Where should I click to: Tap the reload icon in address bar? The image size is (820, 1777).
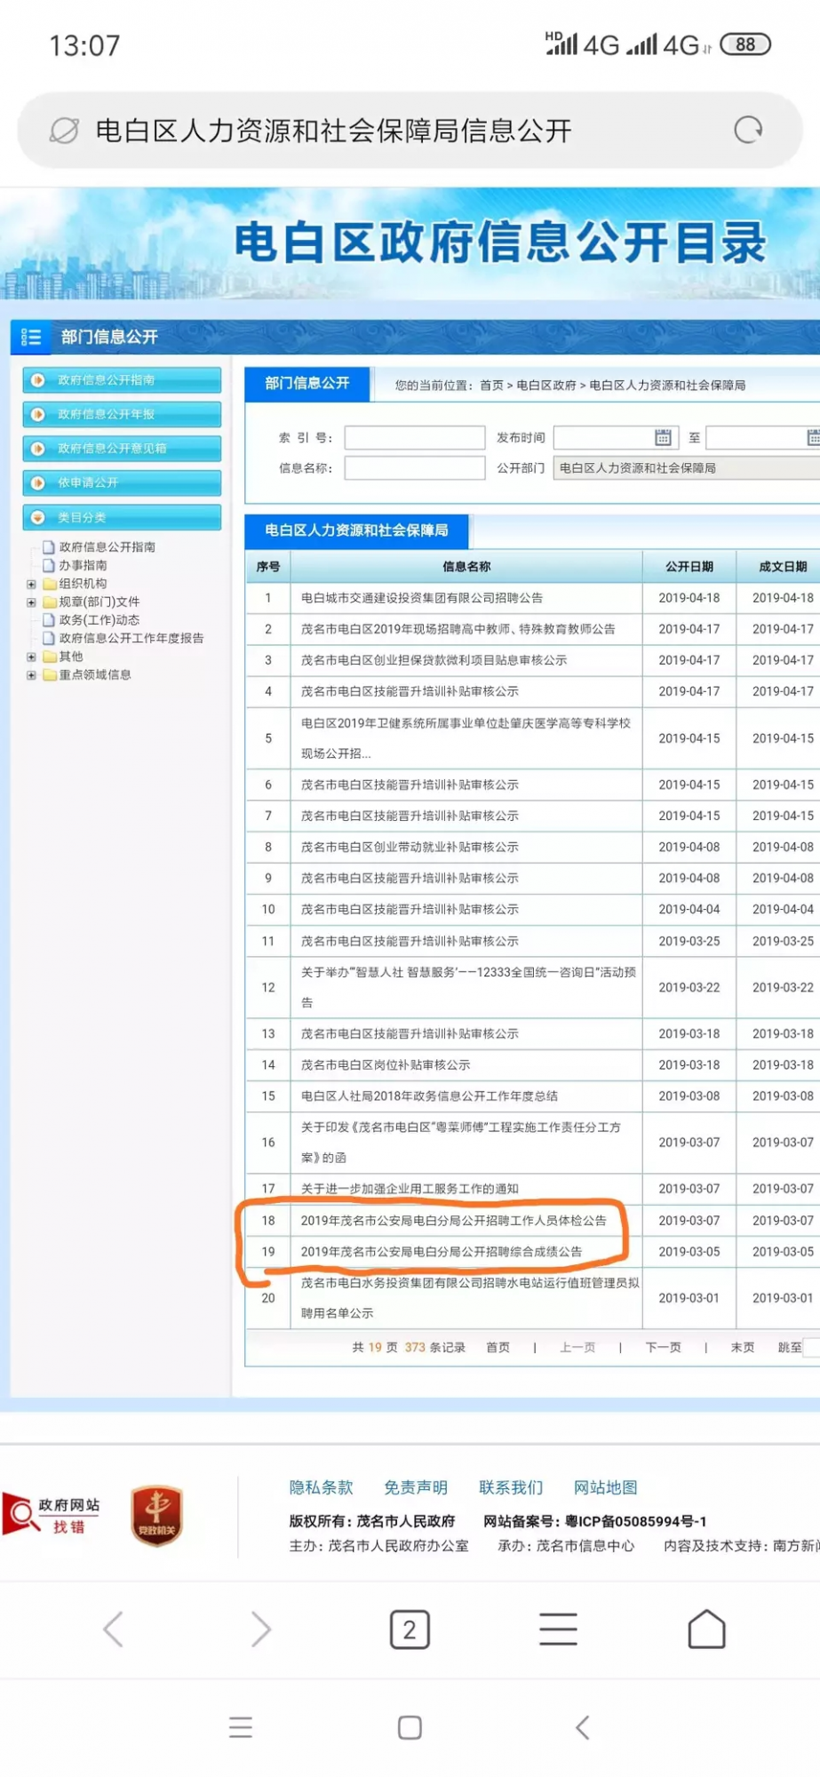[748, 131]
